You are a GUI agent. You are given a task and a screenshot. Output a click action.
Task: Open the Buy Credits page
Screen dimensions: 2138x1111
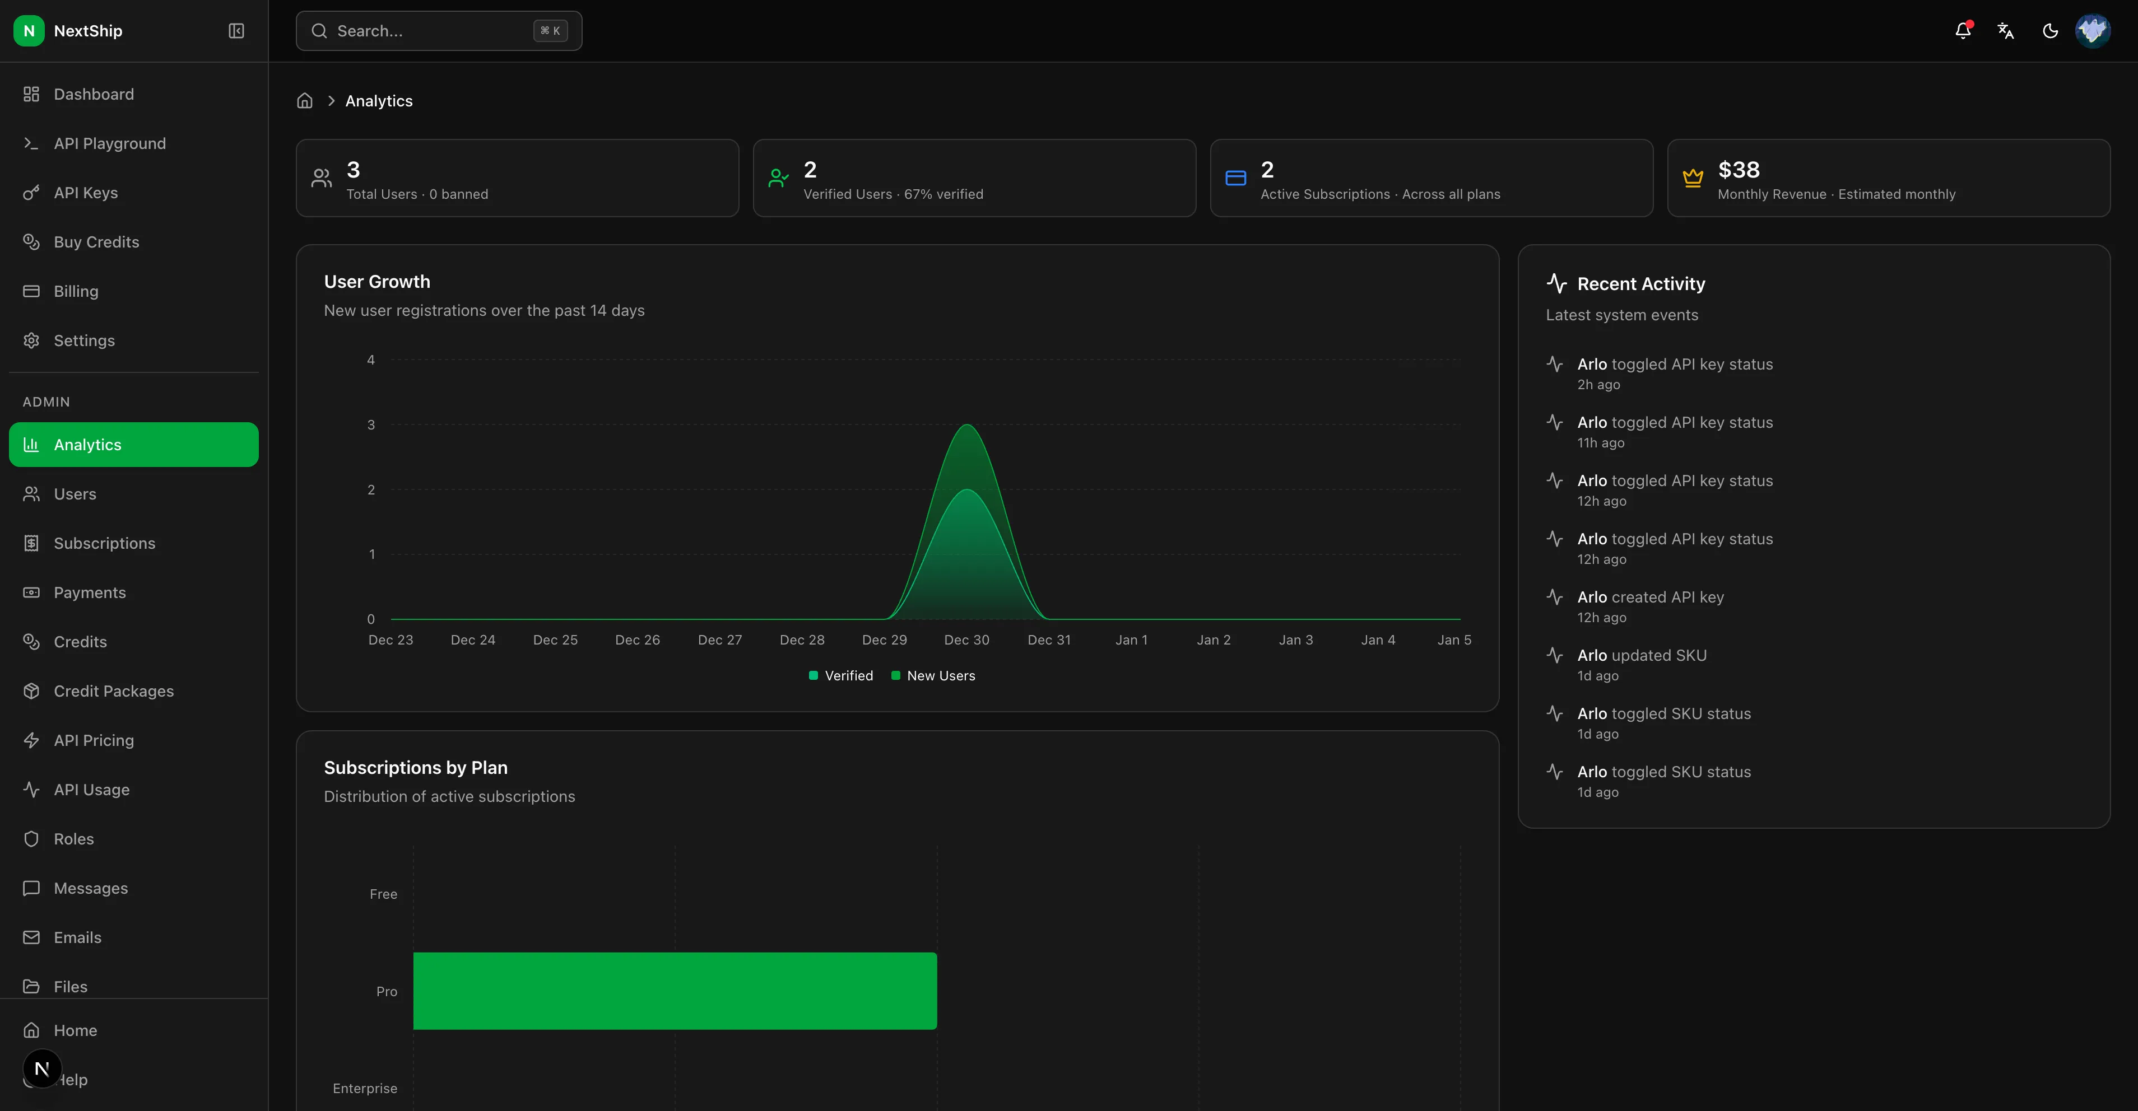(x=96, y=241)
